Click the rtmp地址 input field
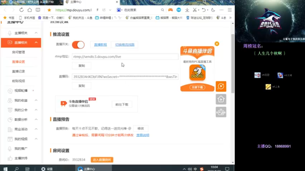This screenshot has width=305, height=171. (x=125, y=57)
